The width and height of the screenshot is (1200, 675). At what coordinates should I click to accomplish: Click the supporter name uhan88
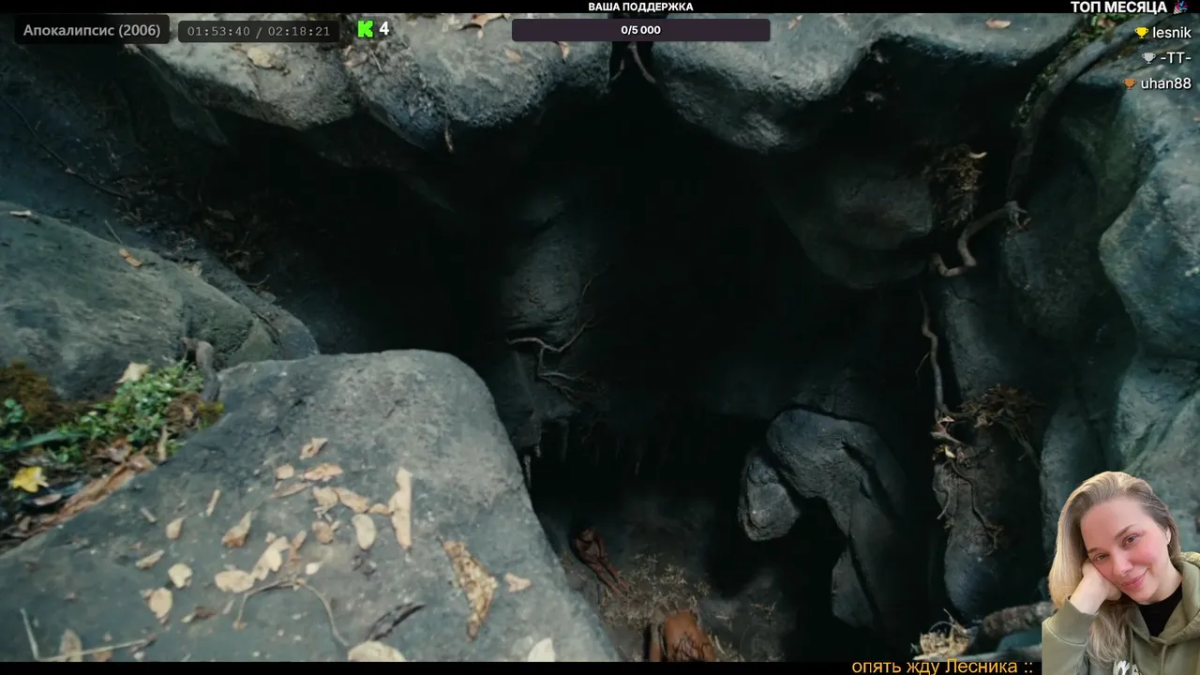[1166, 83]
